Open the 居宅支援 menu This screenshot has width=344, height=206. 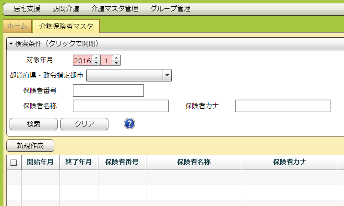[27, 9]
